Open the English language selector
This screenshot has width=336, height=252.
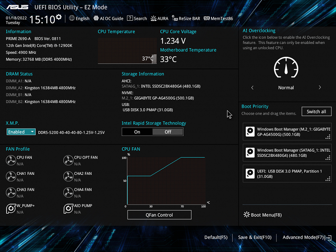pos(79,19)
